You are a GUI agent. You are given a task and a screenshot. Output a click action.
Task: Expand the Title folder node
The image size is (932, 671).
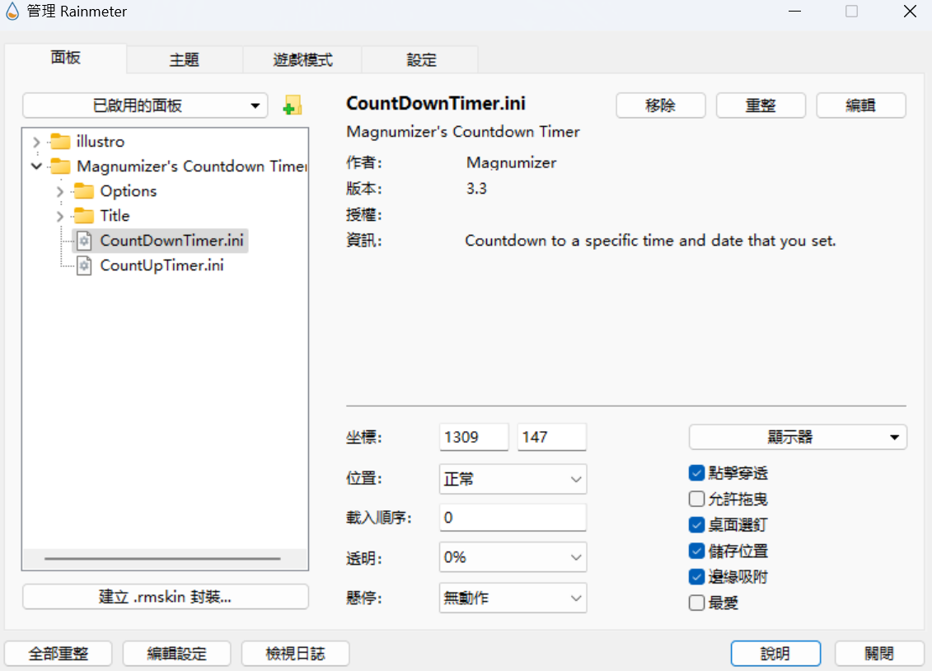(x=59, y=216)
